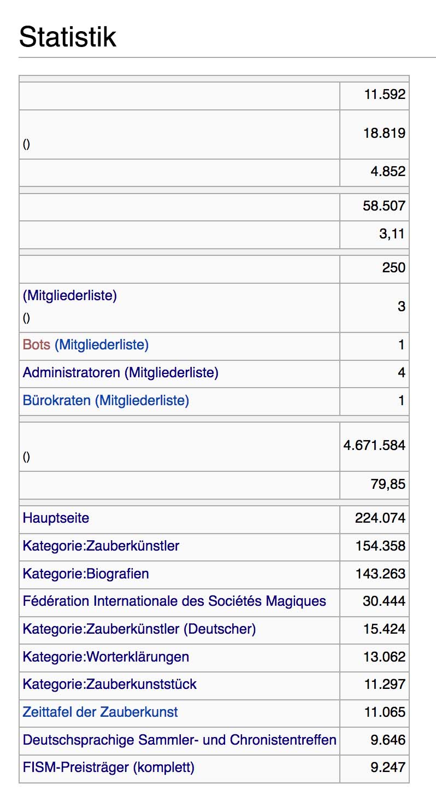Screen dimensions: 436x807
Task: Open FISM-Preisträger (komplett) page
Action: 109,768
